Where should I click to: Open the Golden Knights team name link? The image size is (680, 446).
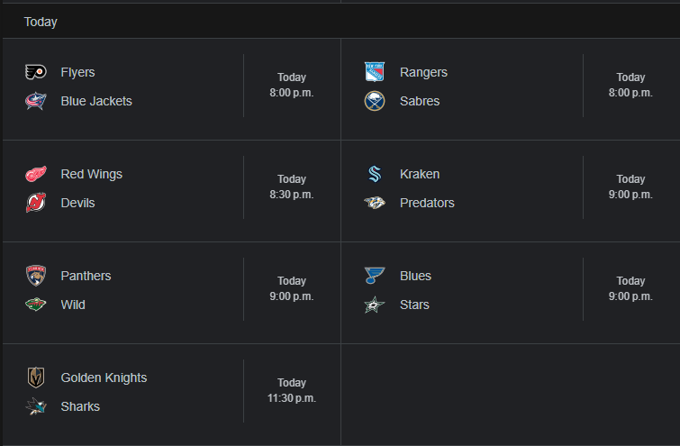coord(104,378)
